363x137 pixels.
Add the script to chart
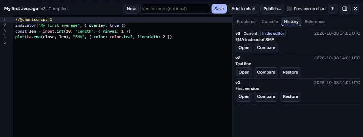coord(244,9)
